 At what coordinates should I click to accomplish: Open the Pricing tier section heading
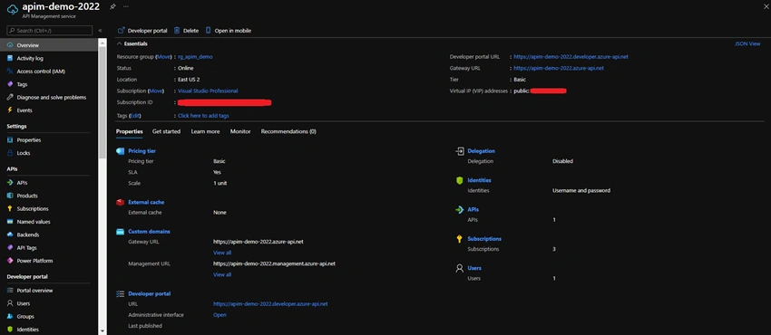coord(142,151)
